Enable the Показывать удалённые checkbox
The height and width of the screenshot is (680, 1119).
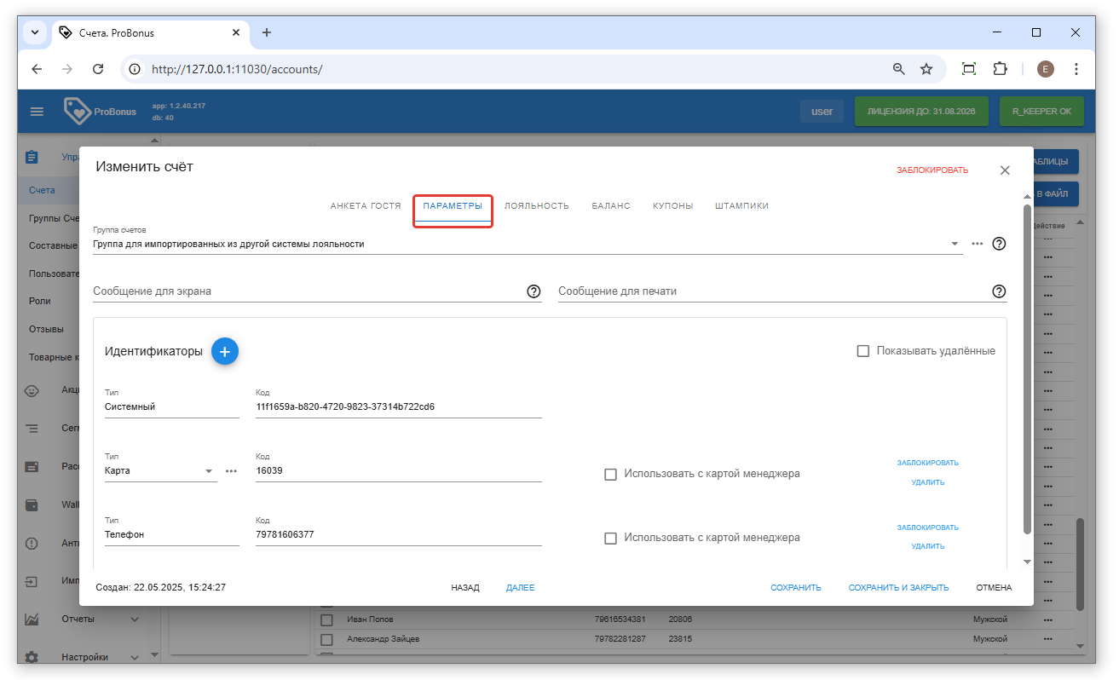(863, 351)
